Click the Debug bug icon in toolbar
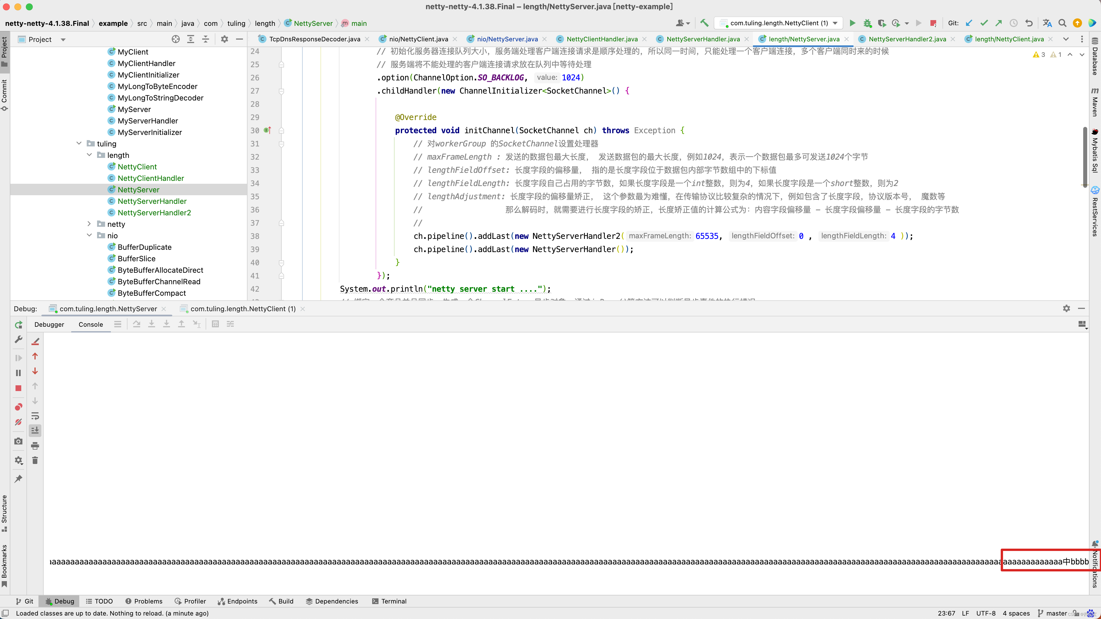This screenshot has height=619, width=1101. [x=867, y=23]
